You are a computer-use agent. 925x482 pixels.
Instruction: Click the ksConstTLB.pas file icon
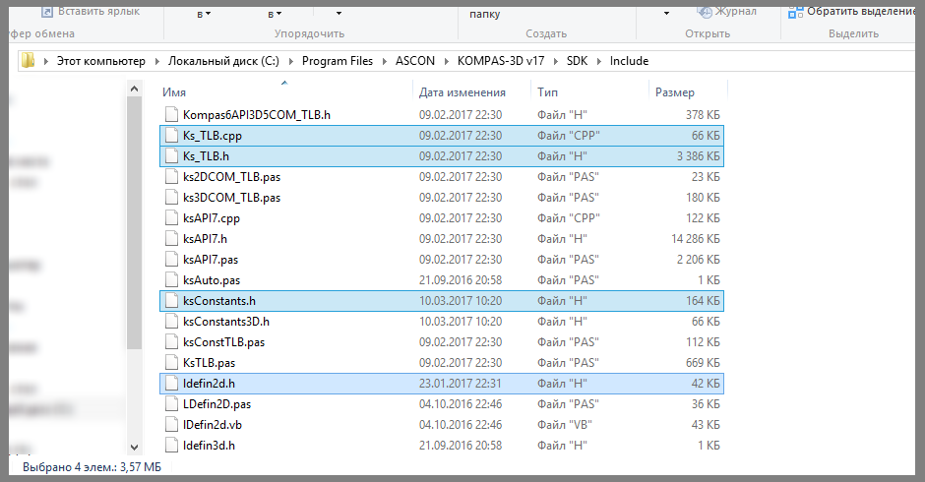coord(171,341)
